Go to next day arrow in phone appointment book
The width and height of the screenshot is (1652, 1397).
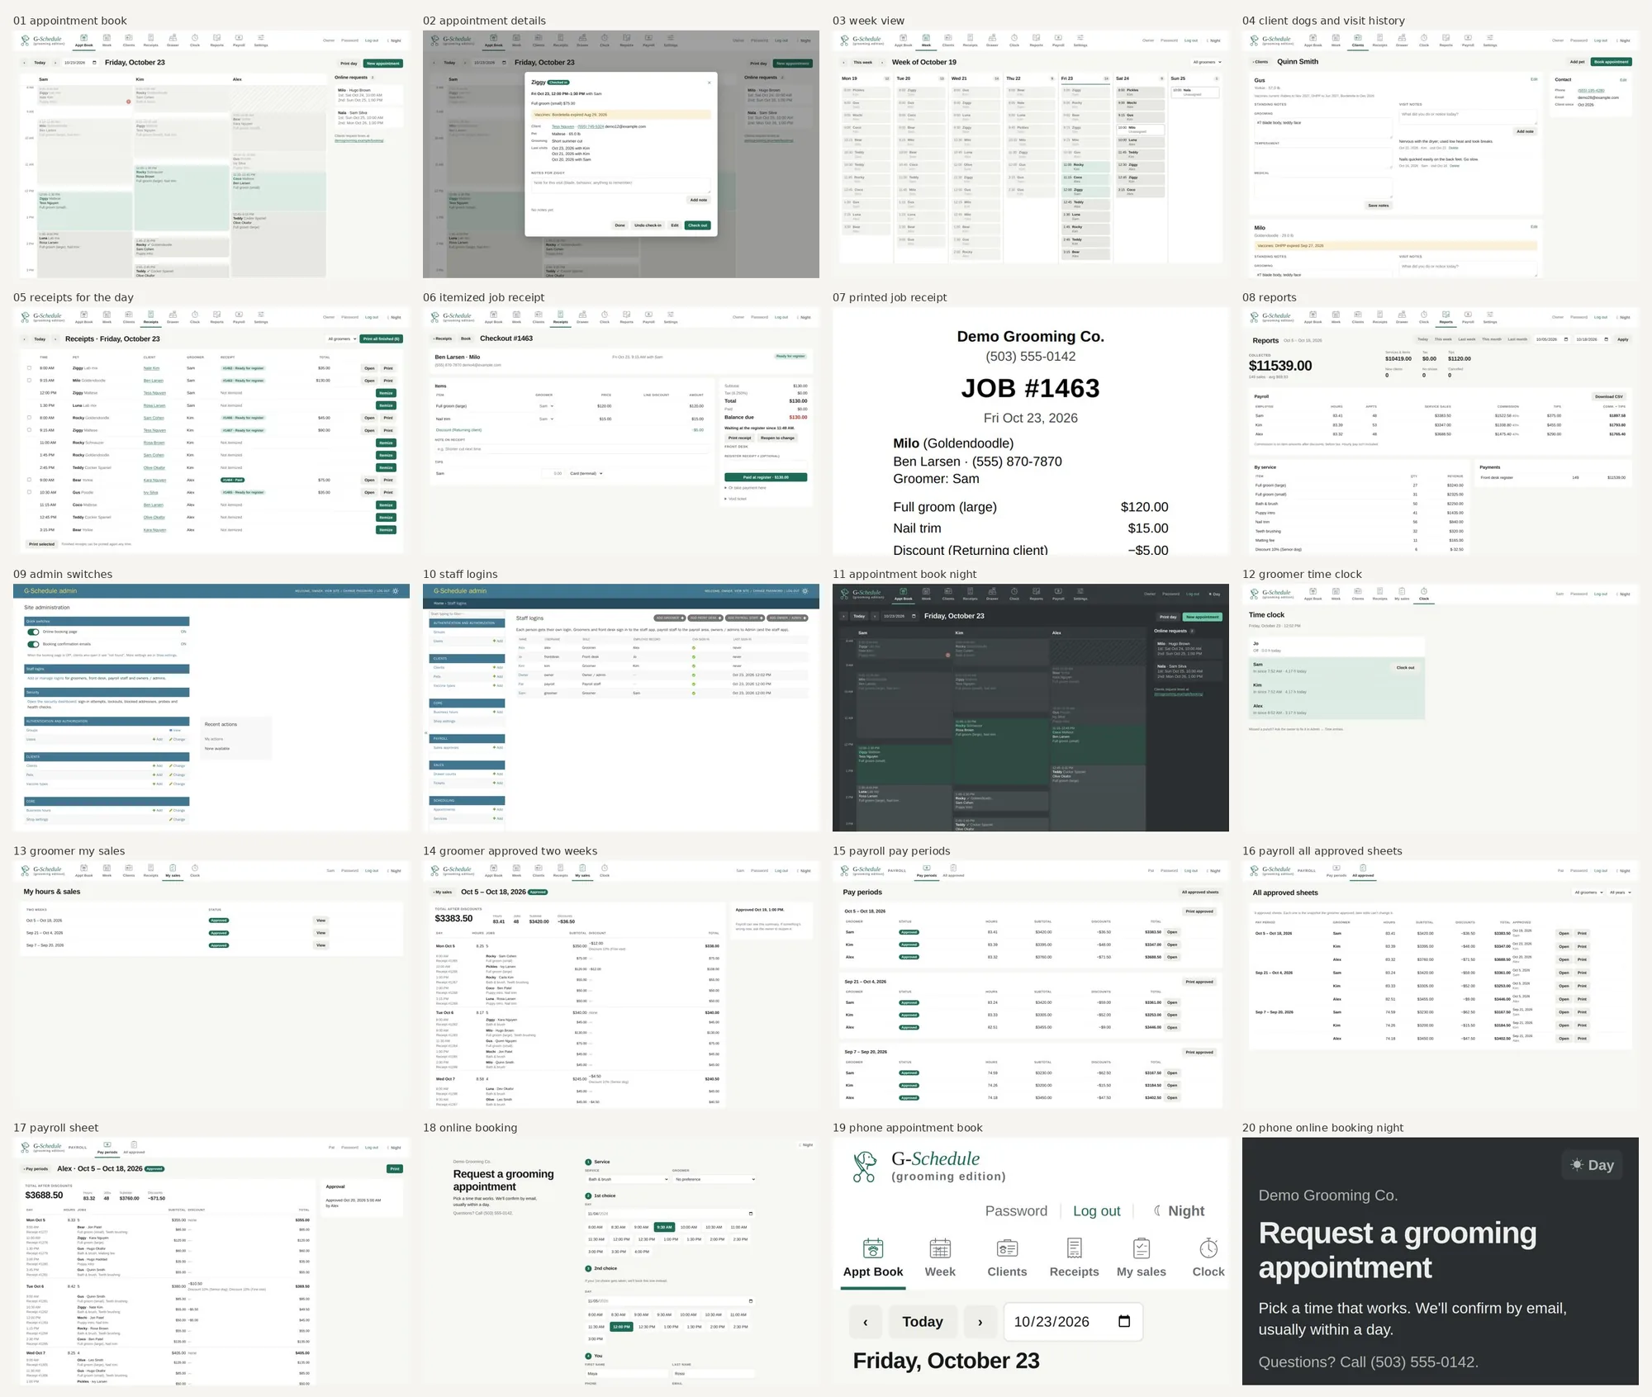coord(980,1322)
